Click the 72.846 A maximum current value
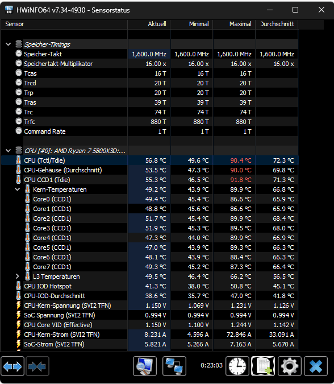This screenshot has width=334, height=384. click(239, 335)
